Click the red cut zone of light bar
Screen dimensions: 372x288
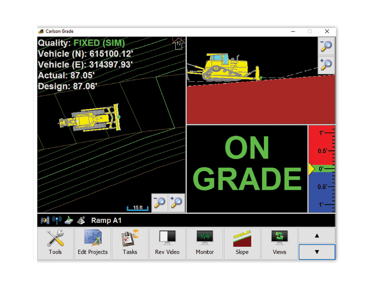tap(322, 145)
